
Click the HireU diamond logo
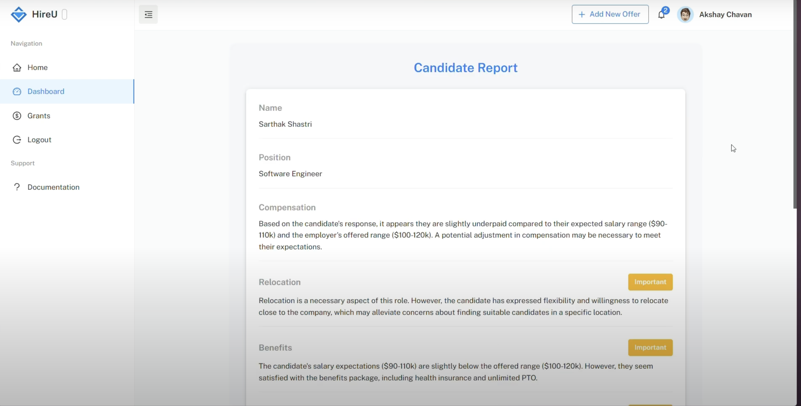coord(19,14)
